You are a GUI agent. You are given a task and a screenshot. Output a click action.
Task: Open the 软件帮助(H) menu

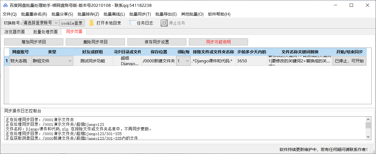coord(219,14)
